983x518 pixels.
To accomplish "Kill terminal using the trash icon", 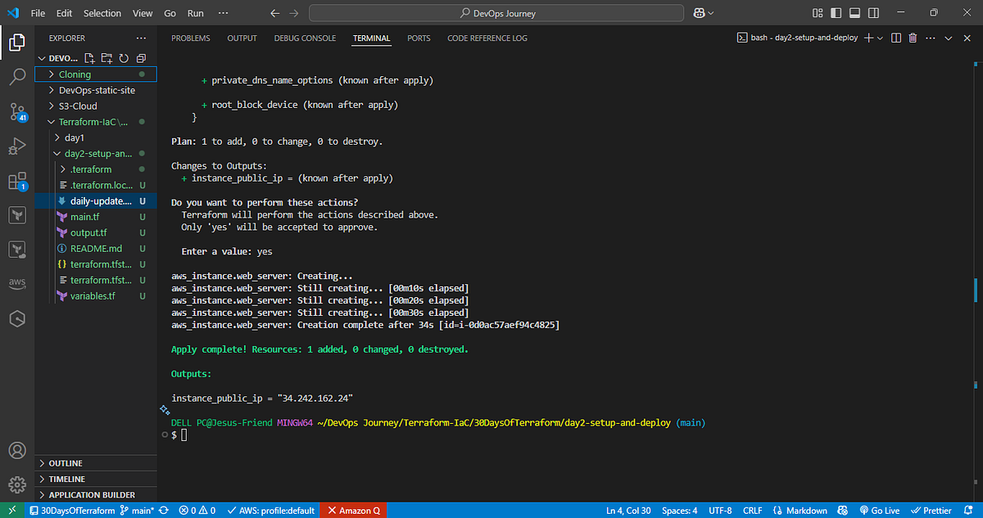I will click(913, 38).
